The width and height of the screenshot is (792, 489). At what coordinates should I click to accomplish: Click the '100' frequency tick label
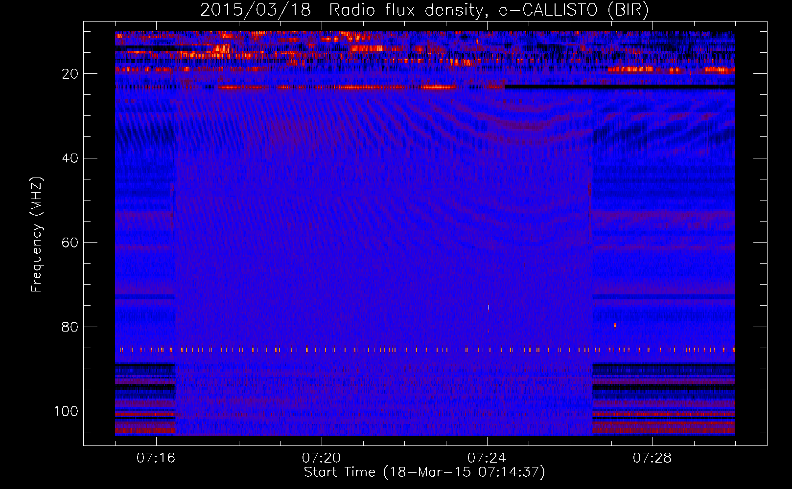pyautogui.click(x=66, y=411)
